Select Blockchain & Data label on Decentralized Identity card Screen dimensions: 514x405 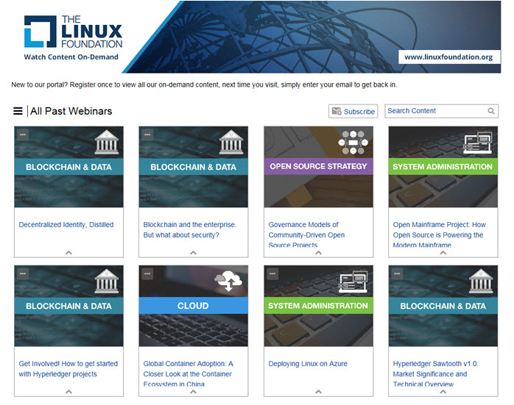click(x=68, y=167)
